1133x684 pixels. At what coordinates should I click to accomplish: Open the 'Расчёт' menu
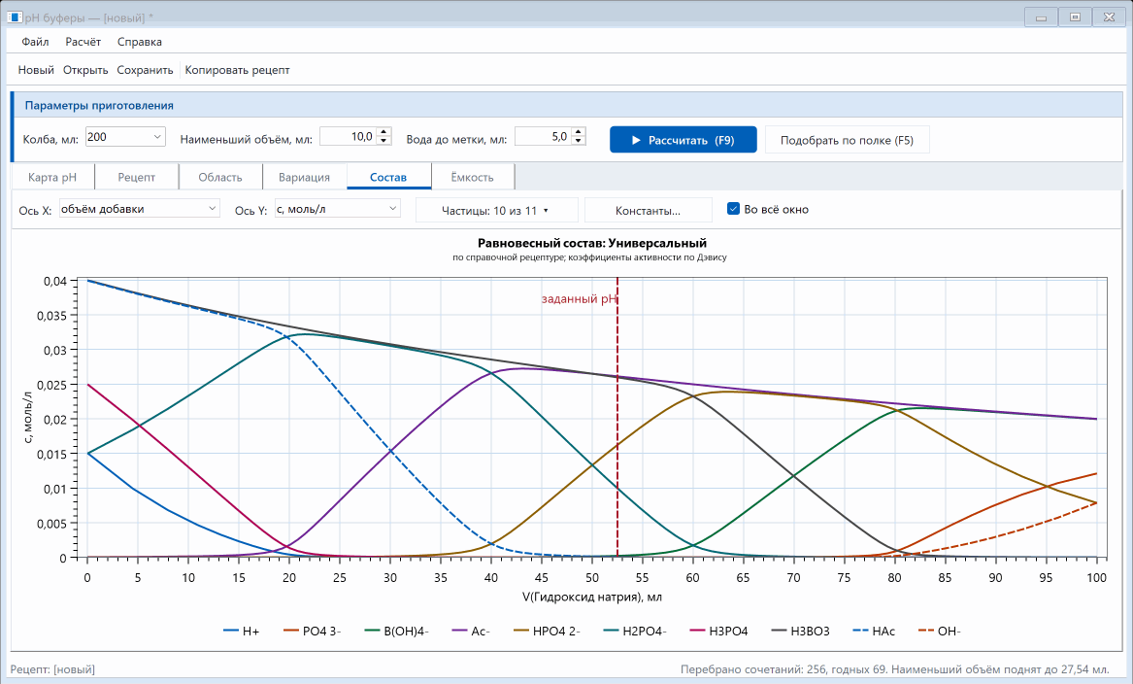coord(83,42)
